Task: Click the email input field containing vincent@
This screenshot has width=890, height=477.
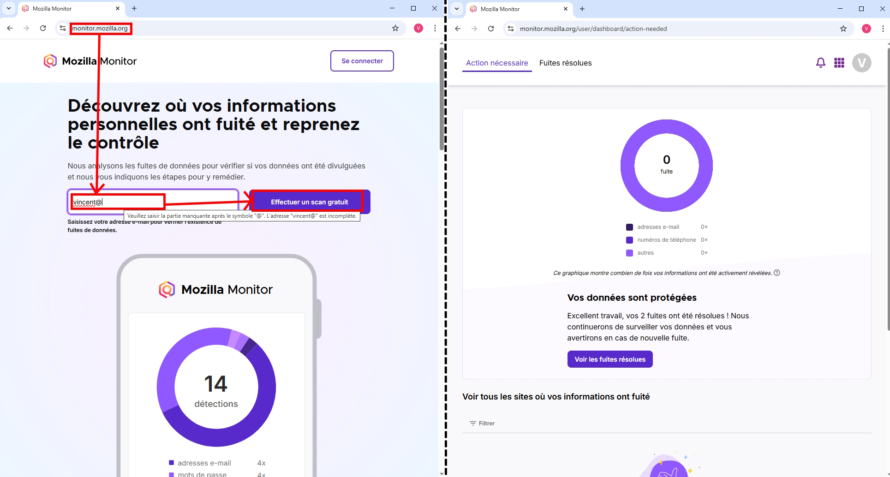Action: pyautogui.click(x=152, y=202)
